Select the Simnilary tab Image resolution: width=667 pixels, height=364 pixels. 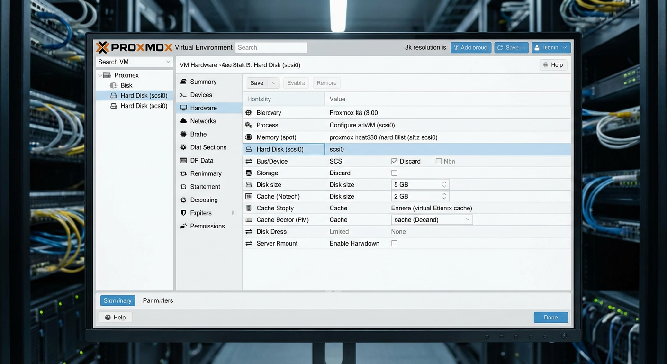tap(117, 300)
